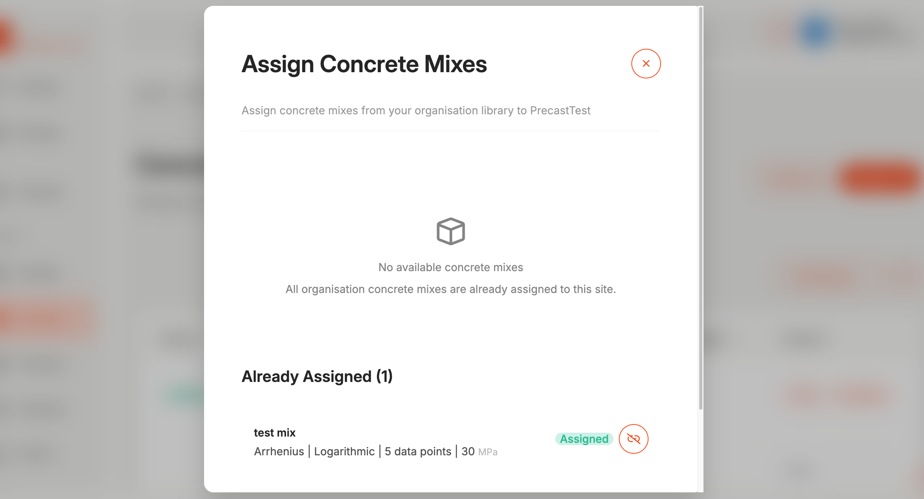The image size is (924, 499).
Task: Click the Logarithmic label under test mix
Action: (x=344, y=451)
